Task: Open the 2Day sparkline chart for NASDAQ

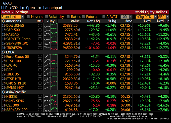Action: [x=50, y=34]
